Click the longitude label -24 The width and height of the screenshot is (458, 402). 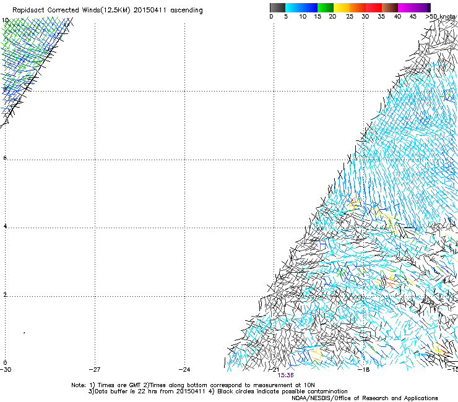click(184, 370)
